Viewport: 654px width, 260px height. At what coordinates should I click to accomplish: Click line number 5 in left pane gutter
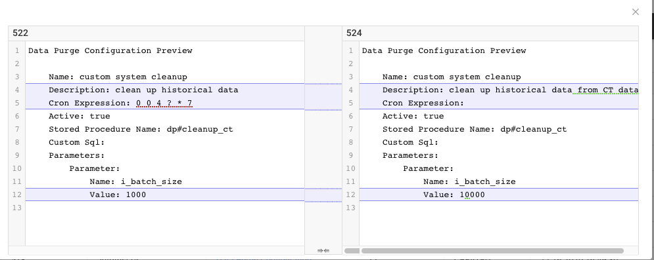pos(18,103)
